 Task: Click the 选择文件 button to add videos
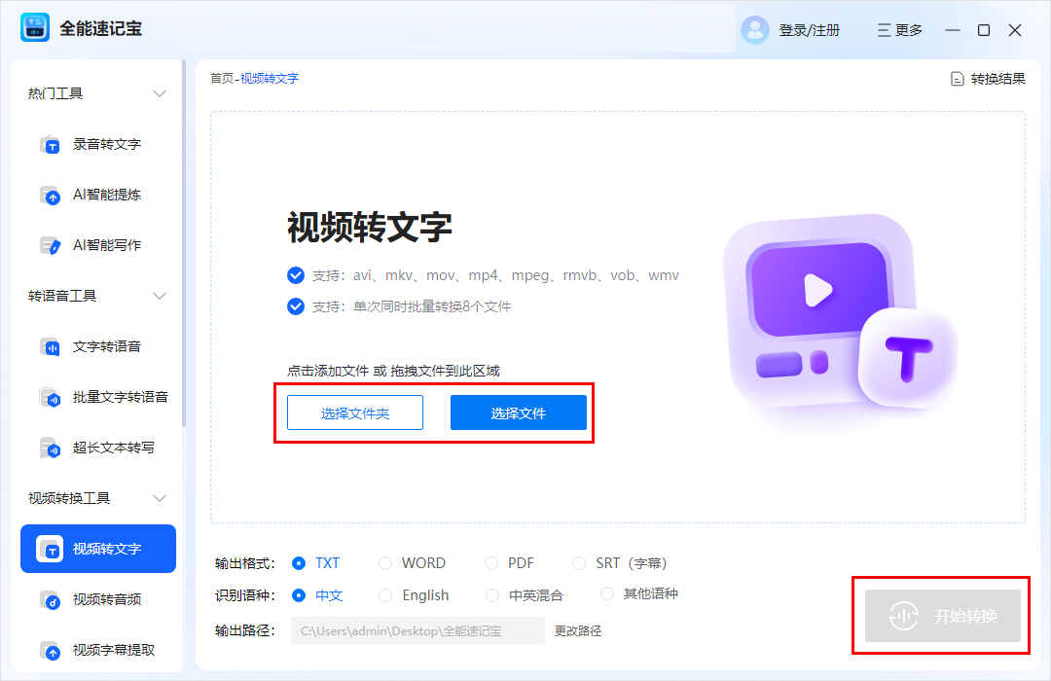click(x=519, y=412)
